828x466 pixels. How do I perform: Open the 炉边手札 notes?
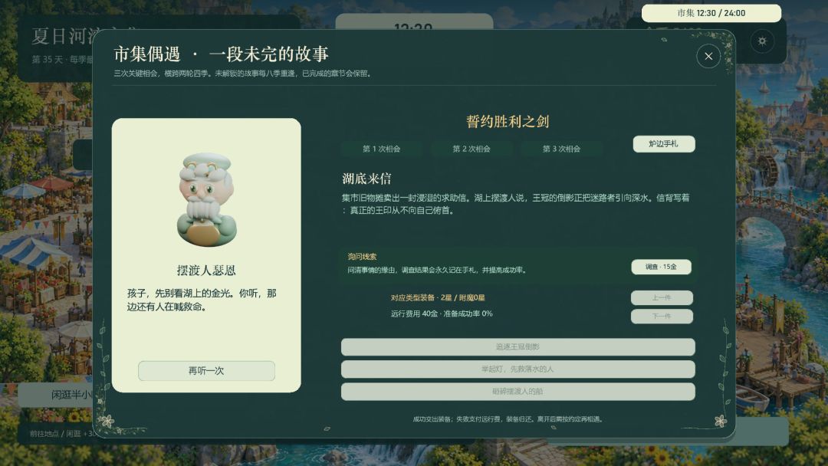coord(664,144)
